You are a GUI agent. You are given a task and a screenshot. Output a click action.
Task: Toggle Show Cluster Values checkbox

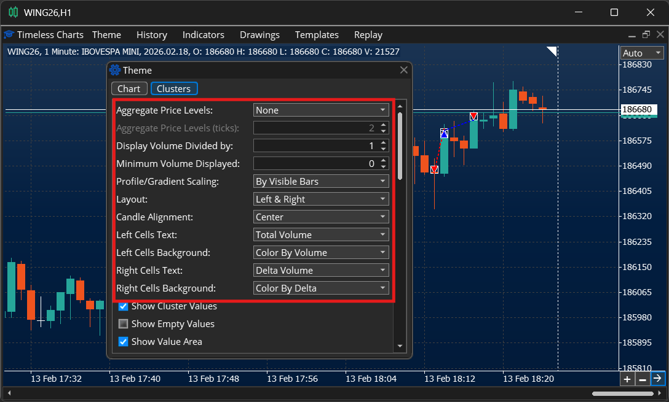pyautogui.click(x=123, y=306)
